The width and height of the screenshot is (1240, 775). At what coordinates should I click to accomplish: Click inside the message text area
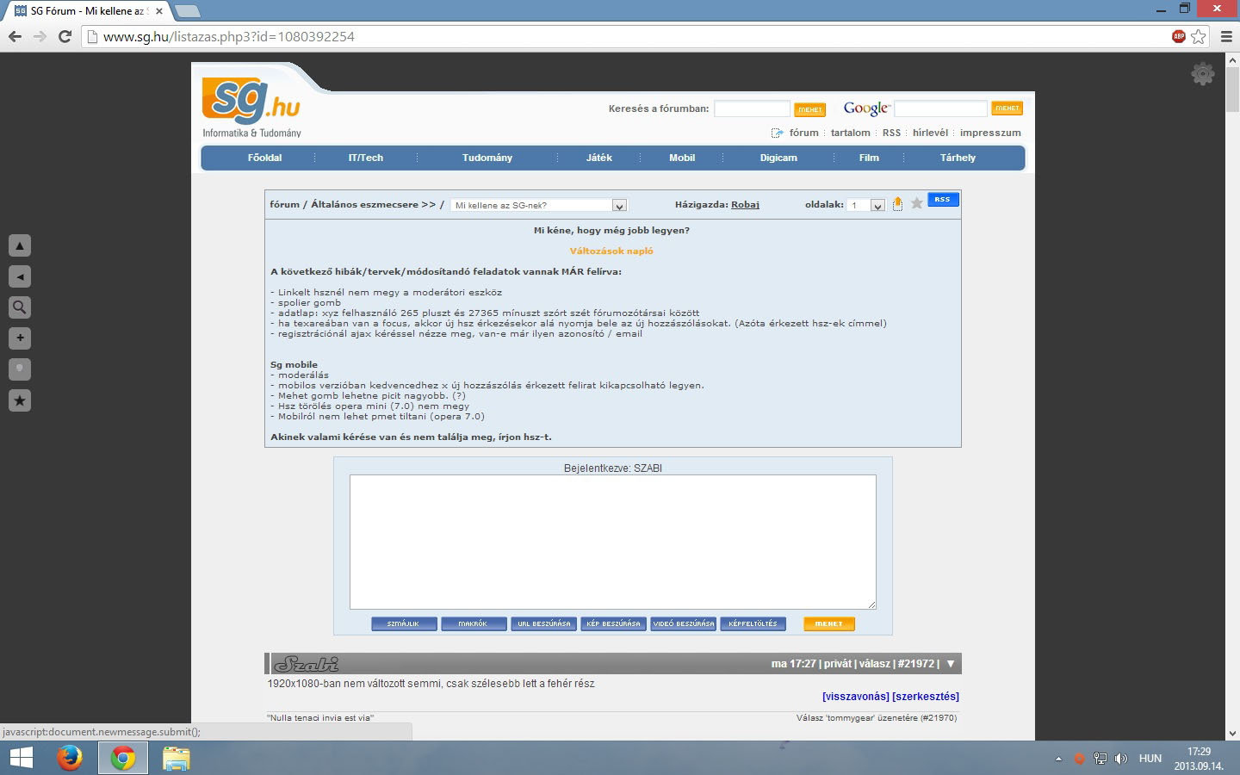[x=612, y=542]
